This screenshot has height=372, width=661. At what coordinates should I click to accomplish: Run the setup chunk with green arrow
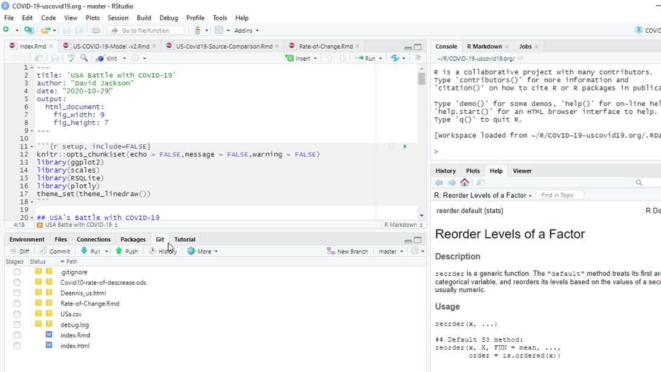tap(405, 147)
